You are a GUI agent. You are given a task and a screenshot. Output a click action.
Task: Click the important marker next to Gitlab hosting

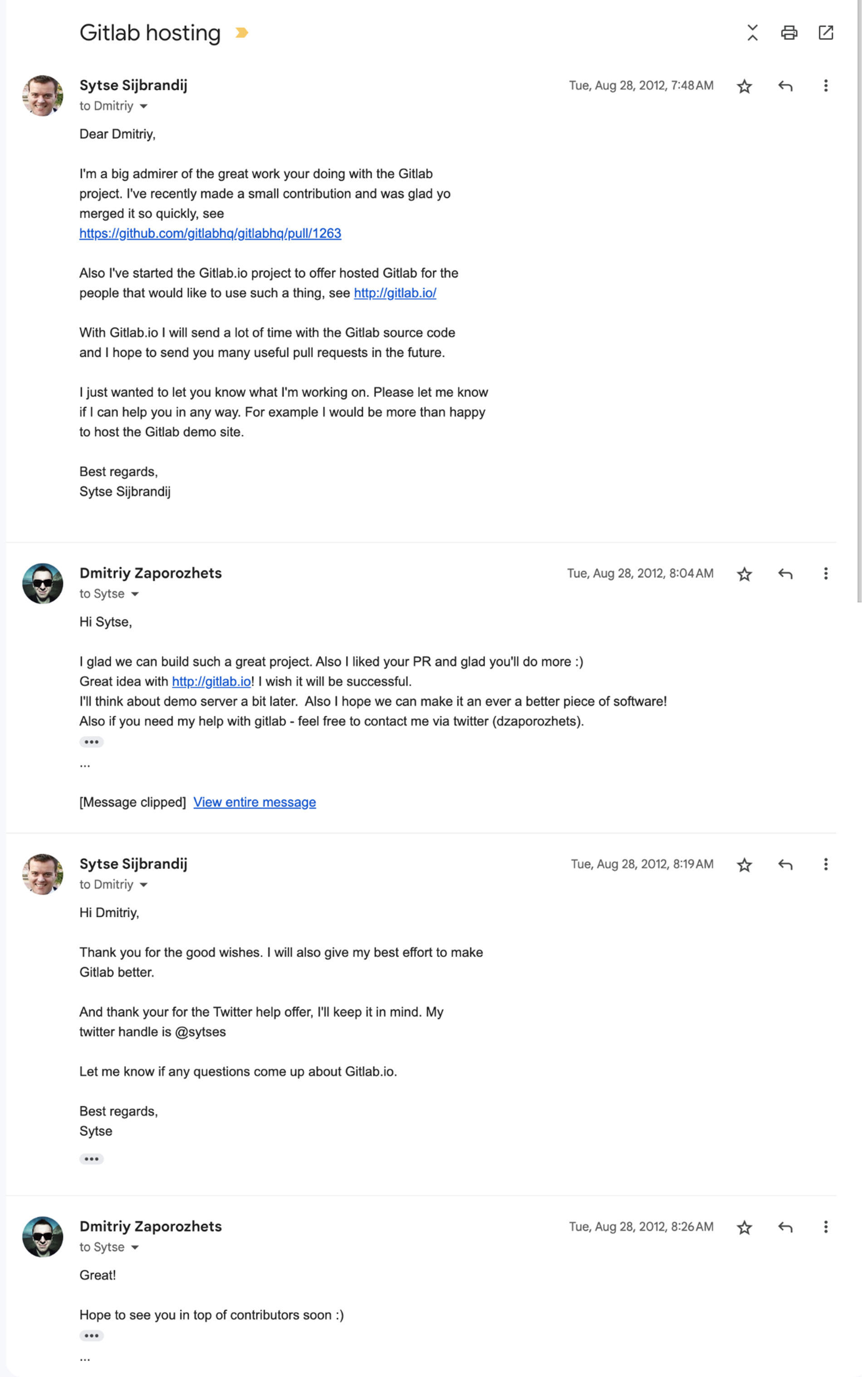click(241, 33)
